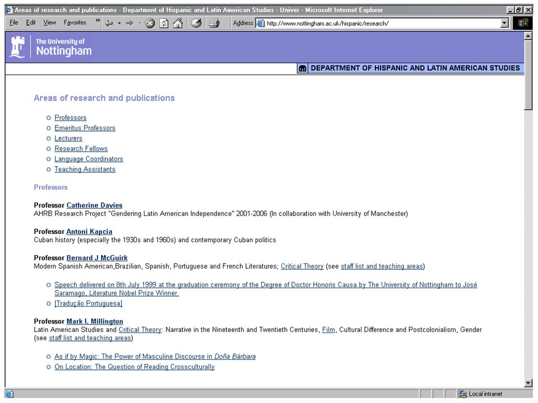Click the page icon in the address bar

pos(261,24)
